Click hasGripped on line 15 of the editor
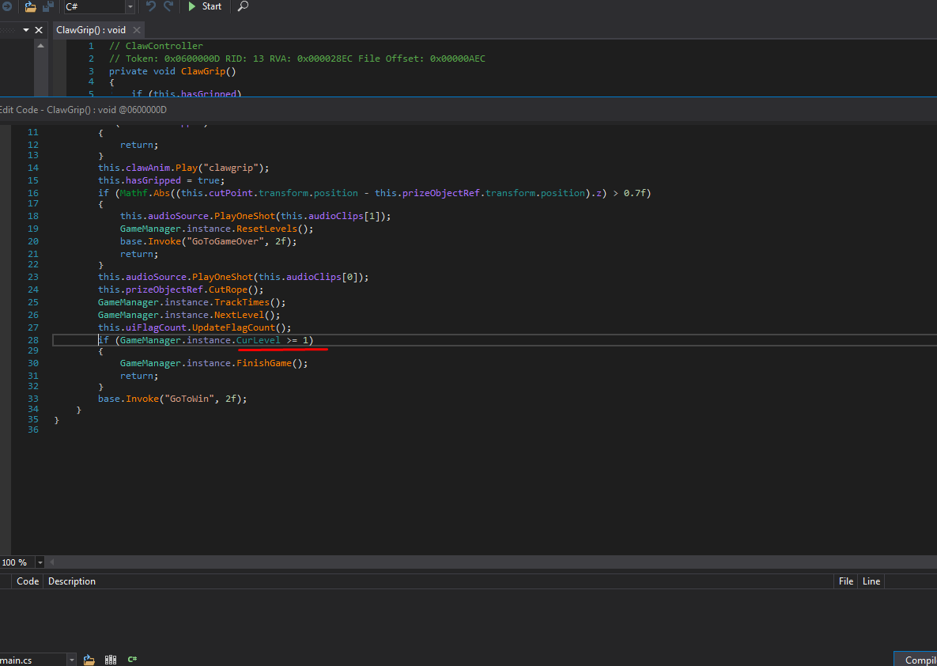The height and width of the screenshot is (666, 937). tap(153, 180)
